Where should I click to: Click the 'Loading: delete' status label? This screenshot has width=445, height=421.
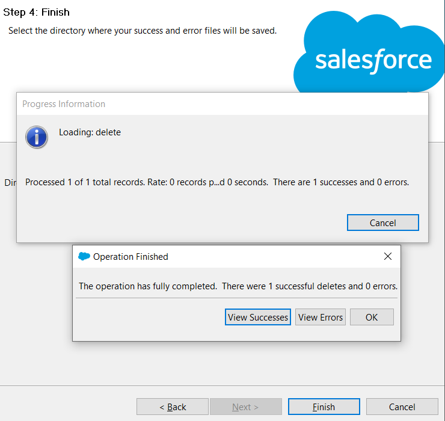[x=90, y=132]
